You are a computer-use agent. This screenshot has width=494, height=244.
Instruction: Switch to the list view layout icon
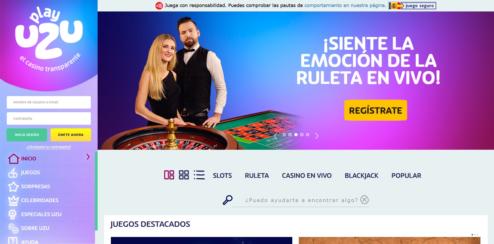199,175
